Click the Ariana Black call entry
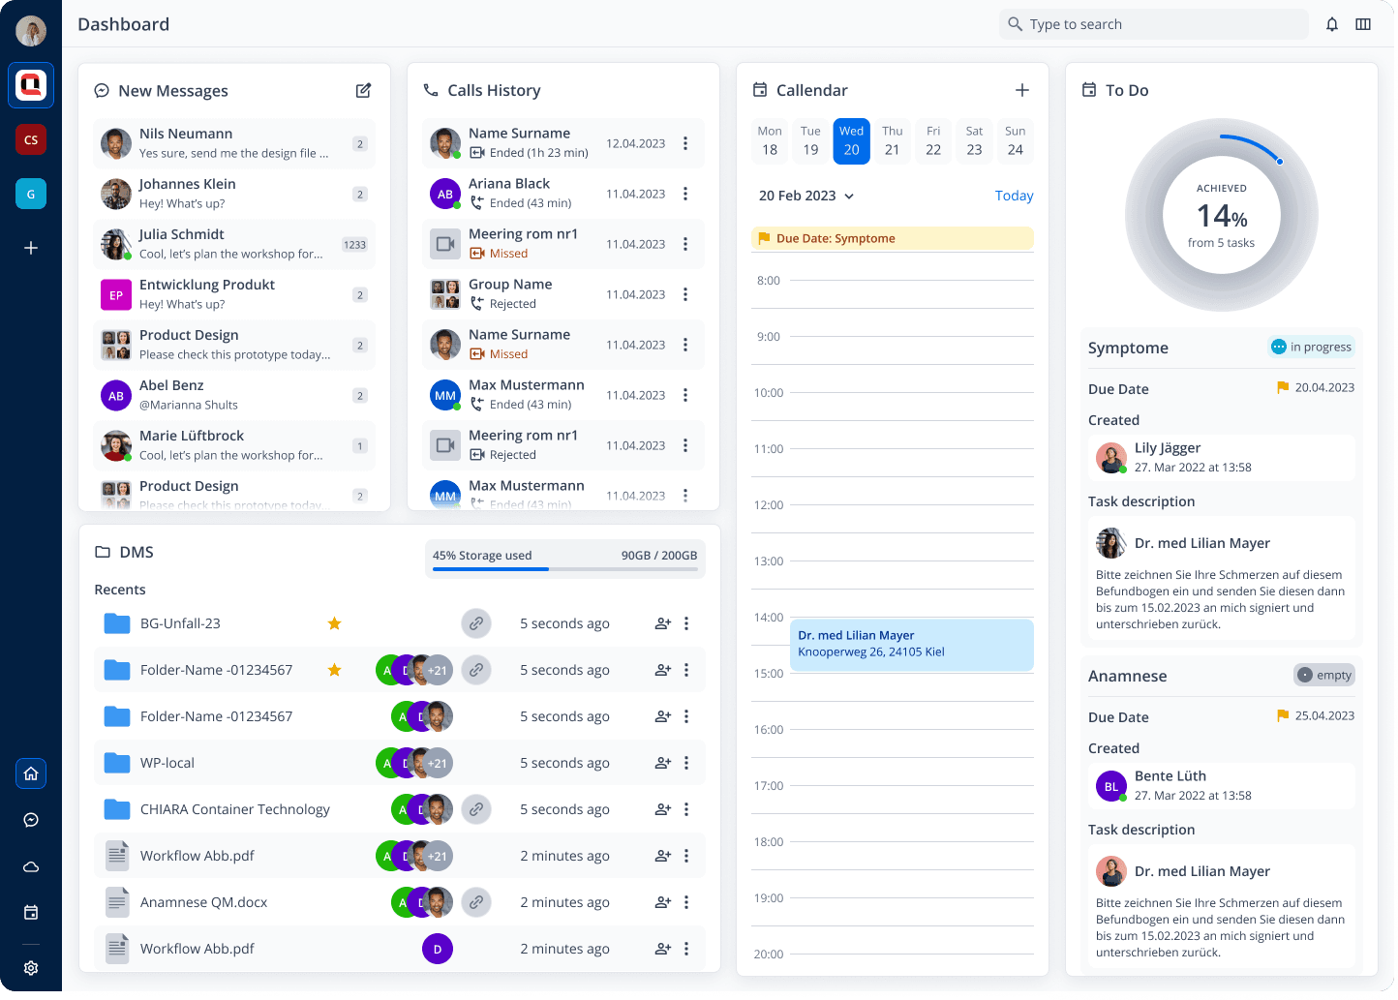 563,194
